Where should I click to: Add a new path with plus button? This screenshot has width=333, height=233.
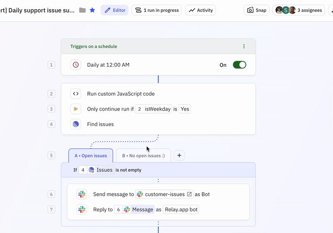(179, 156)
